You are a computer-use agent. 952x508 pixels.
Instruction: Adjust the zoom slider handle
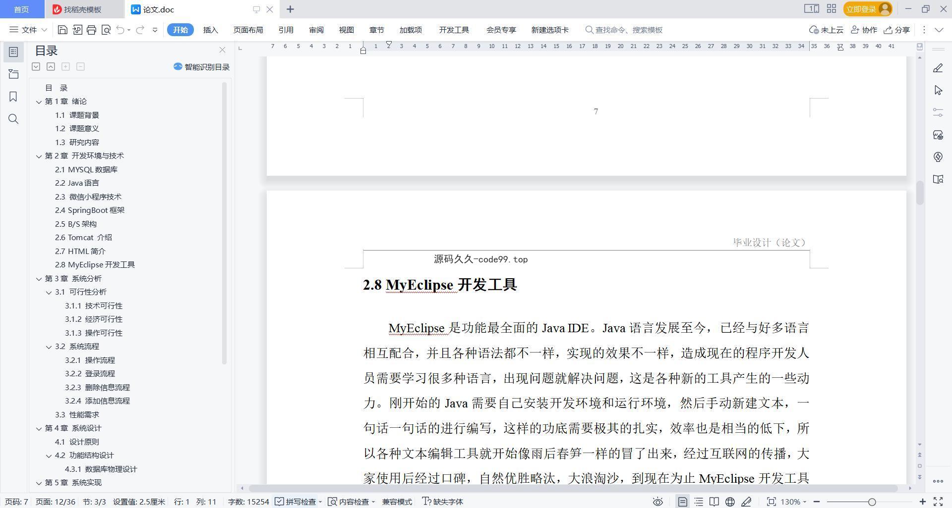tap(872, 502)
